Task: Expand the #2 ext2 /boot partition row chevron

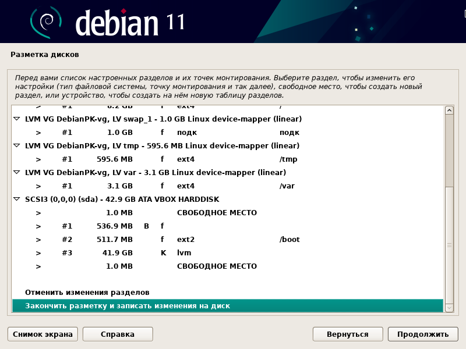Action: 38,239
